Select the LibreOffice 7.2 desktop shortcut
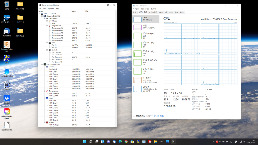This screenshot has height=145, width=258. [7, 126]
